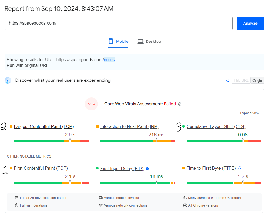Viewport: 273px width, 216px height.
Task: Click the Analyze button
Action: [250, 23]
